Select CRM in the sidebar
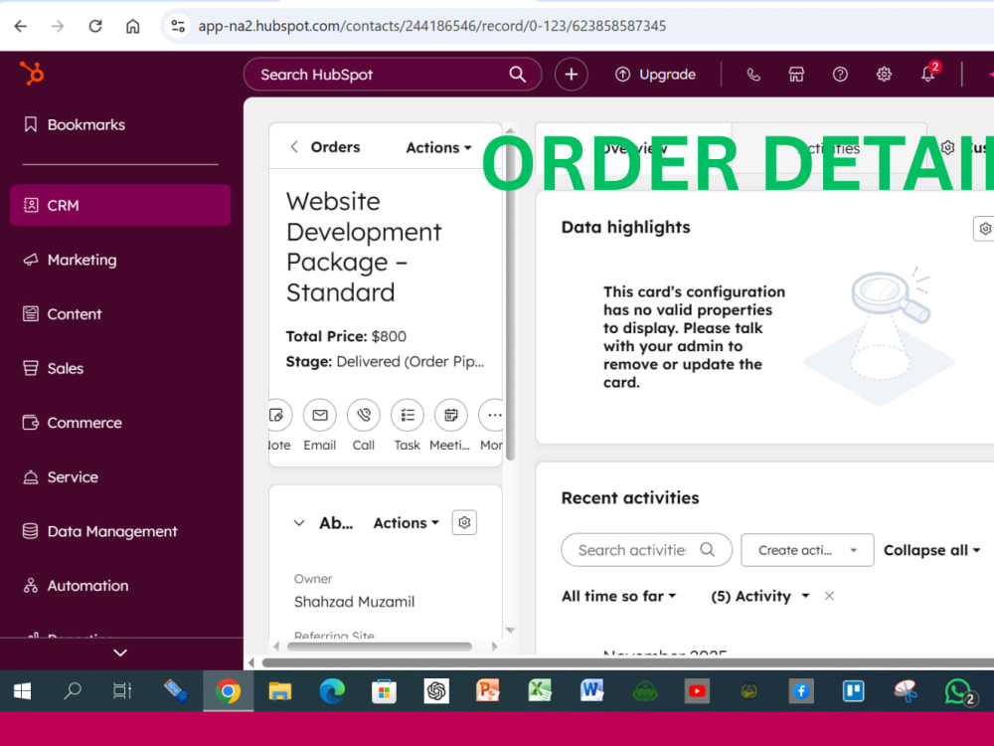 coord(120,205)
